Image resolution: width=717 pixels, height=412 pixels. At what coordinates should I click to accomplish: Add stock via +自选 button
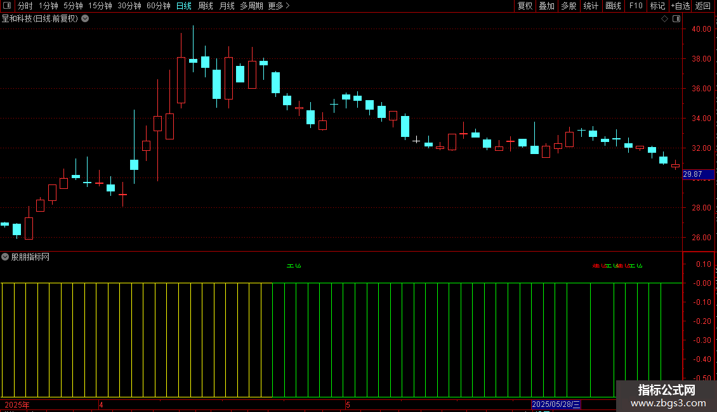point(680,6)
